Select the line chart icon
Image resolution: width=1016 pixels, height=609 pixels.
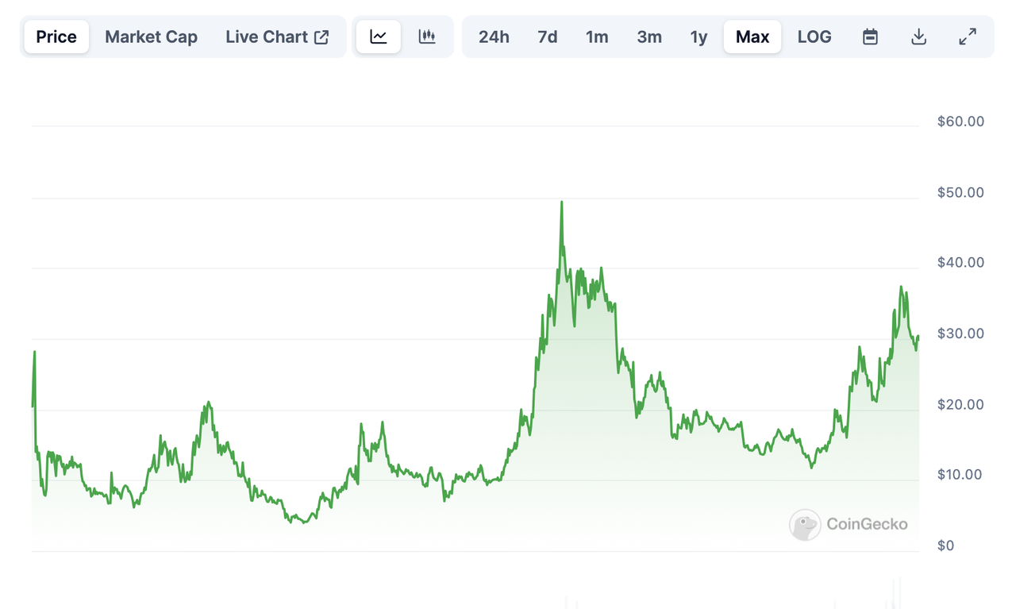click(378, 36)
